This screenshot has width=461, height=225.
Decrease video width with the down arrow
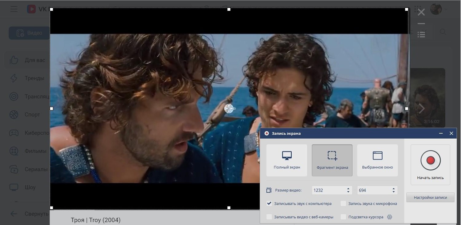point(348,192)
